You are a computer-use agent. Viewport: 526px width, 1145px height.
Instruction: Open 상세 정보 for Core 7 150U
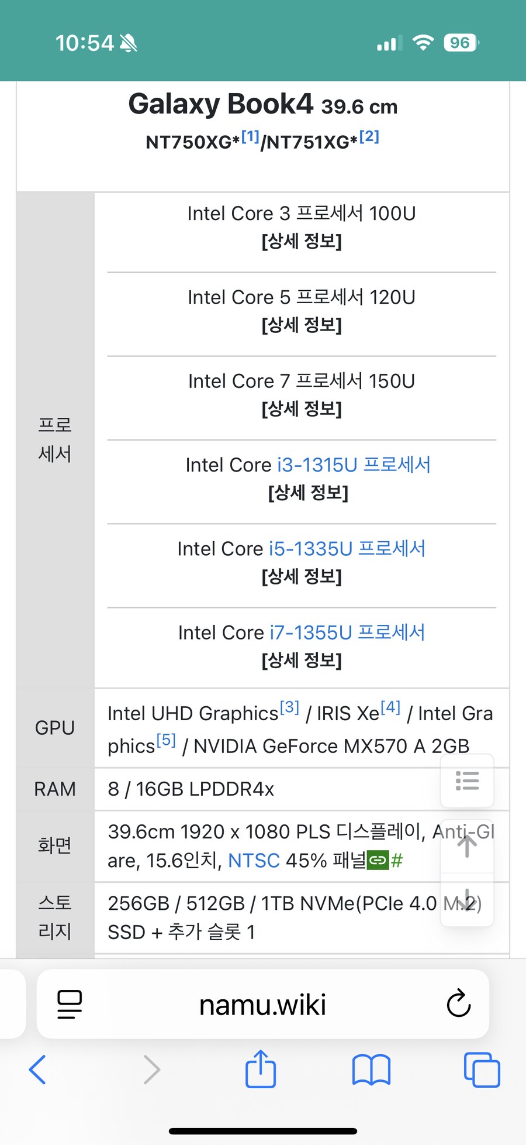click(x=302, y=408)
